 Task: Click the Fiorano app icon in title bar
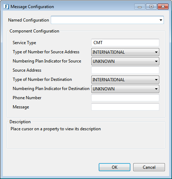pyautogui.click(x=6, y=6)
